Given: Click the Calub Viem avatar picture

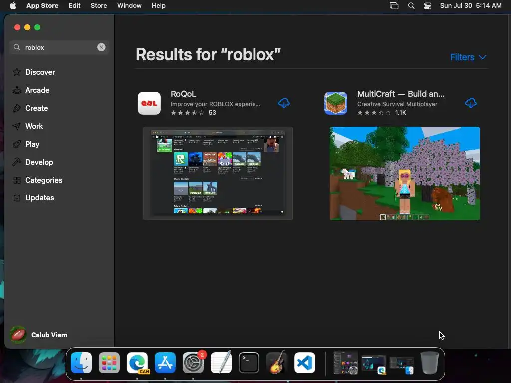Looking at the screenshot, I should coord(18,335).
